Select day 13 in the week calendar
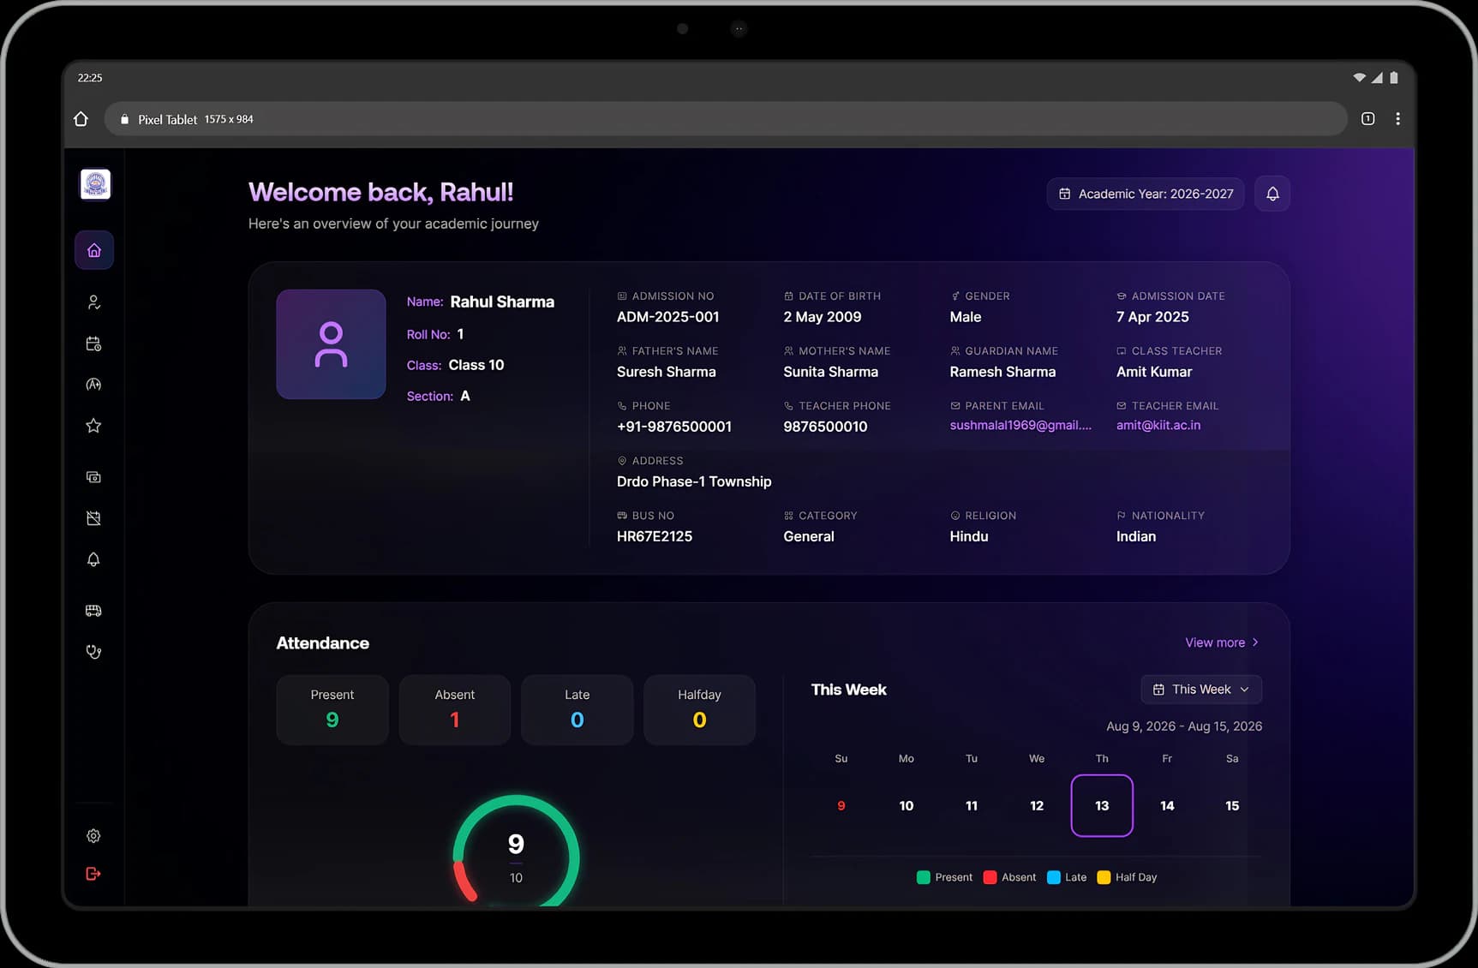 1102,805
